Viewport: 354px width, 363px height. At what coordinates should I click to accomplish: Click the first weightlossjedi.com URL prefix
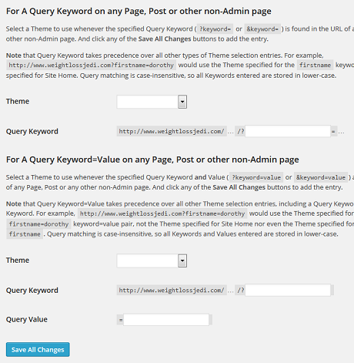coord(172,131)
